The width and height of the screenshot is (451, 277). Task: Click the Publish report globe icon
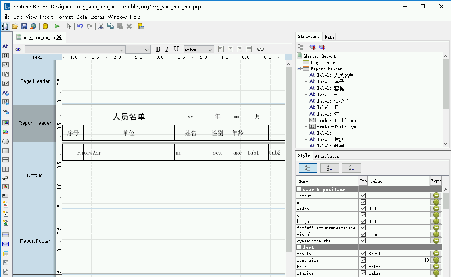33,27
